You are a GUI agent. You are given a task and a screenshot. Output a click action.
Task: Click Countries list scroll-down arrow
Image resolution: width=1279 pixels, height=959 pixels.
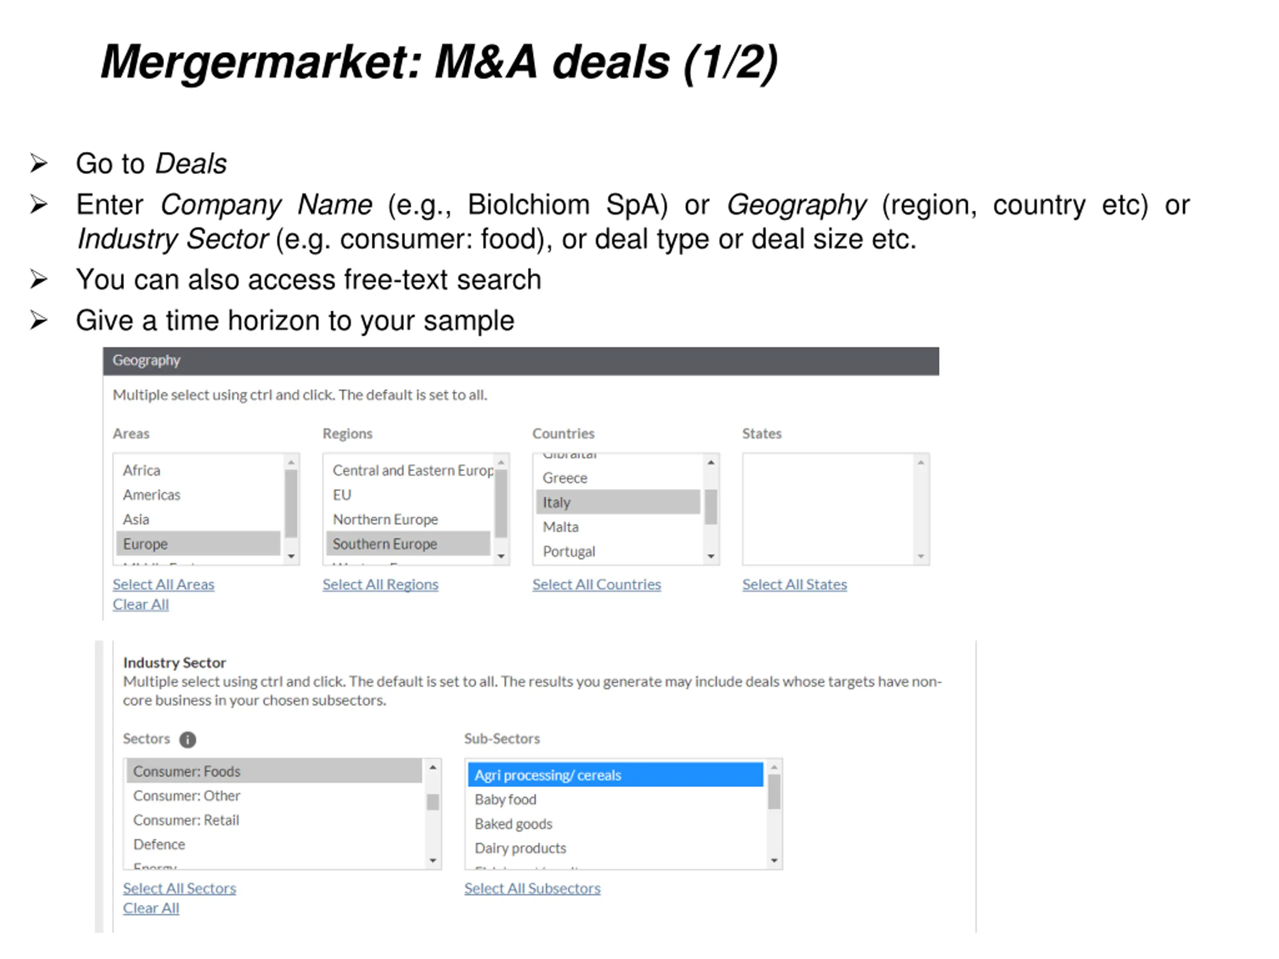(x=711, y=556)
